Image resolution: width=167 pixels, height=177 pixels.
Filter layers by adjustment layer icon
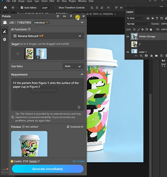(x=152, y=18)
